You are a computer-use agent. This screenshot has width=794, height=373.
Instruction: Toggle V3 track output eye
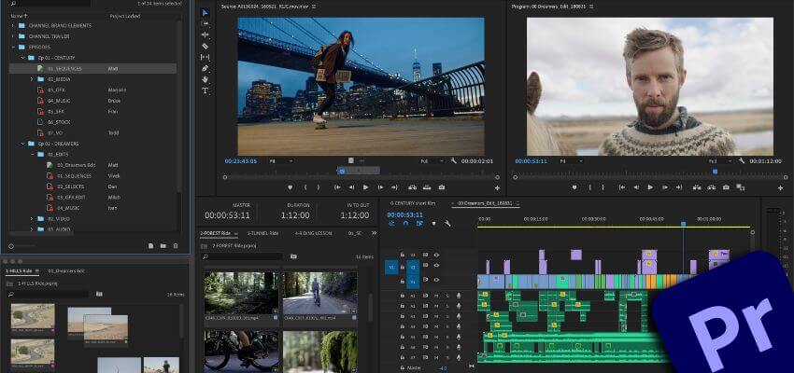(x=436, y=255)
